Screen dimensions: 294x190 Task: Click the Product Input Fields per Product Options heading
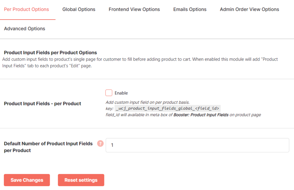click(x=50, y=53)
